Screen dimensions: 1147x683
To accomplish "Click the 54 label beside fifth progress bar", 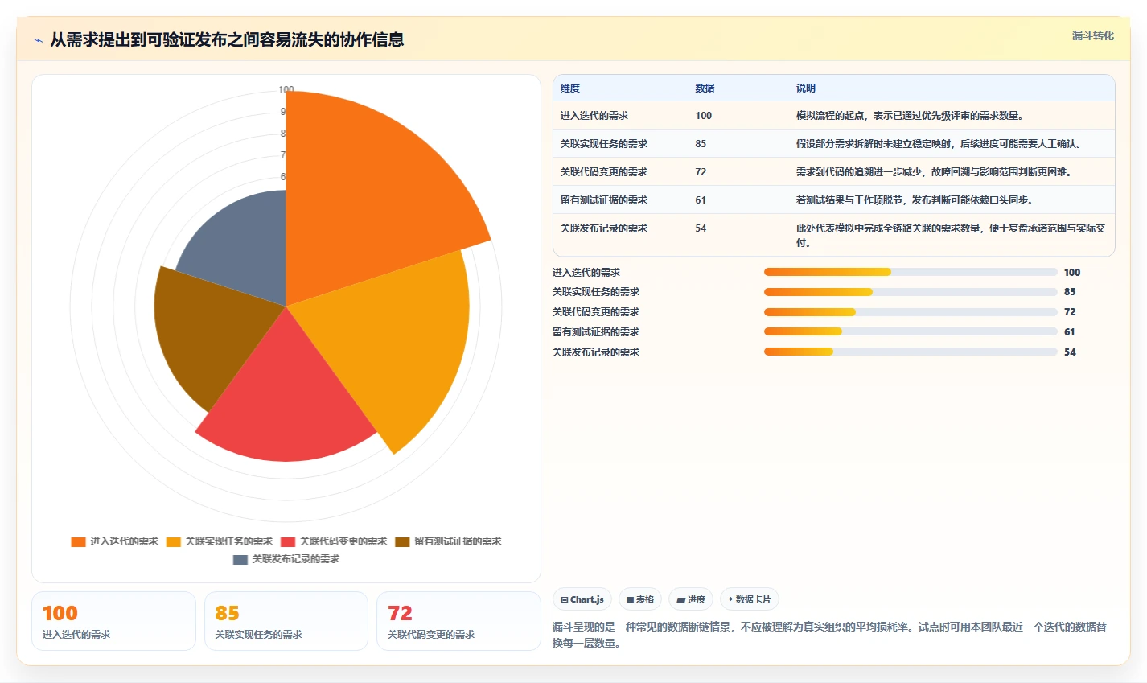I will [1070, 352].
